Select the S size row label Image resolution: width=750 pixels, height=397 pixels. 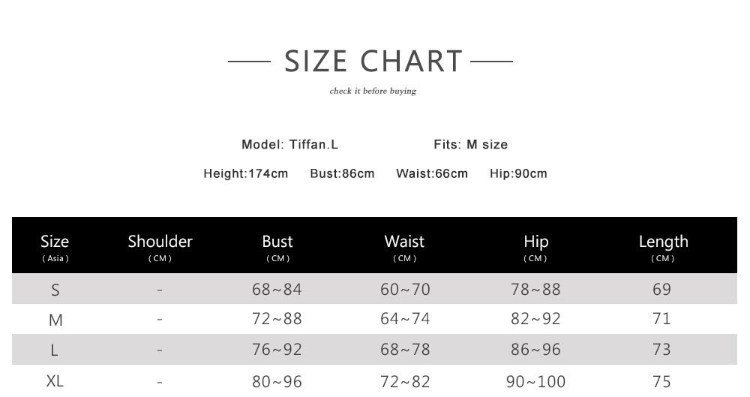point(55,290)
